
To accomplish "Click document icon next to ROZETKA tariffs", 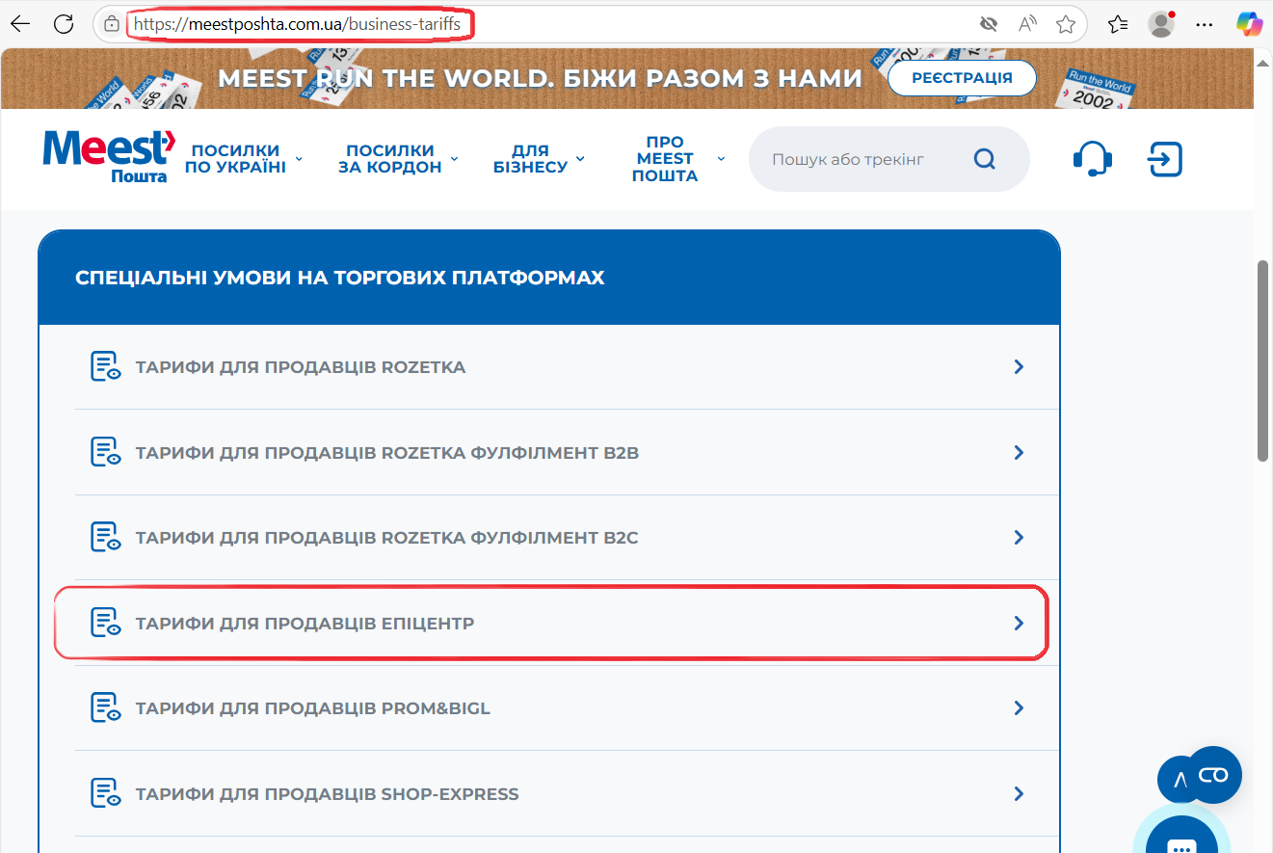I will click(105, 367).
